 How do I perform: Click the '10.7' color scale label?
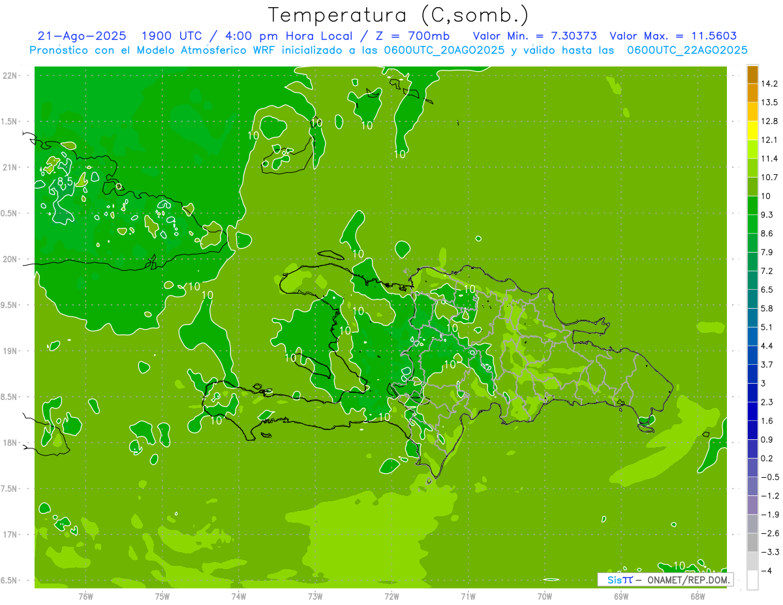coord(770,178)
